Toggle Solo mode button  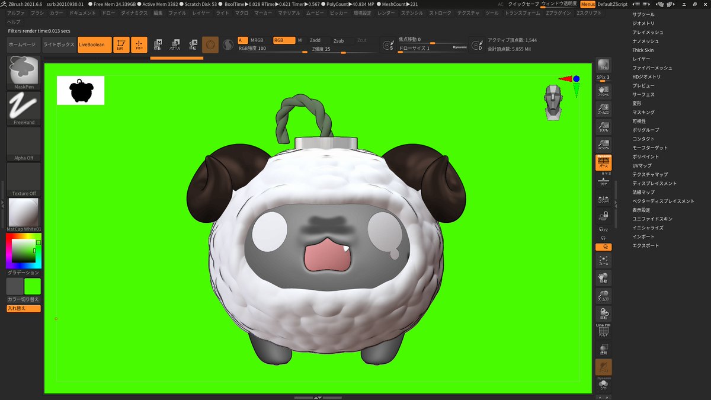point(604,385)
